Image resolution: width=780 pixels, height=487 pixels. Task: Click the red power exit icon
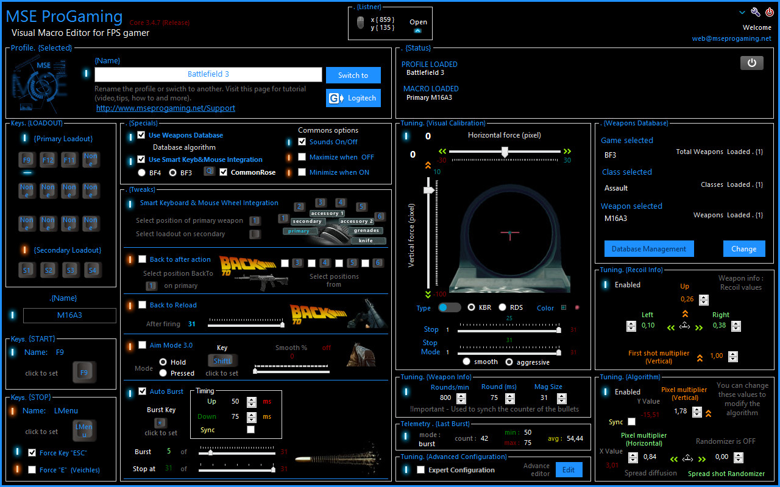(770, 12)
